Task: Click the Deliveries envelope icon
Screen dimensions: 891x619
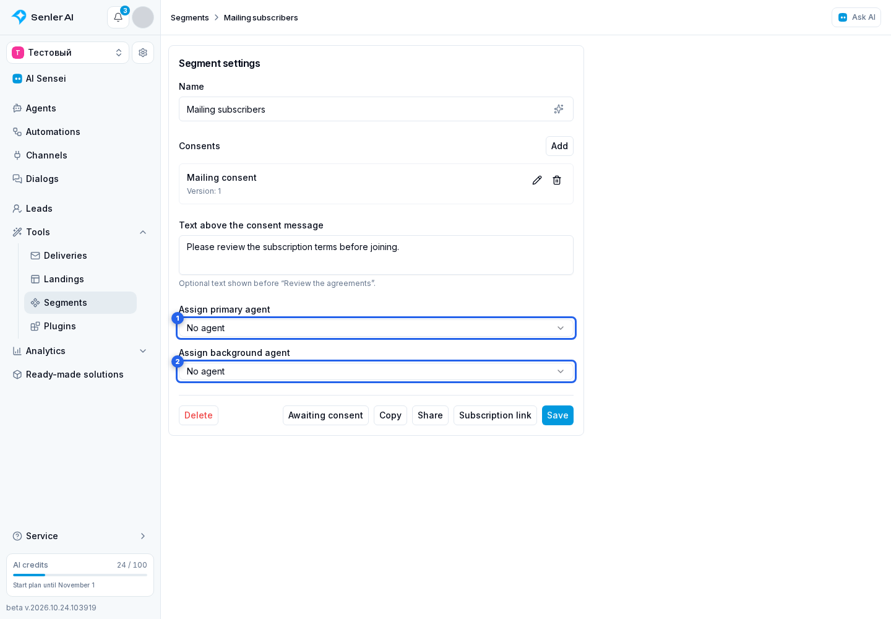Action: click(x=35, y=256)
